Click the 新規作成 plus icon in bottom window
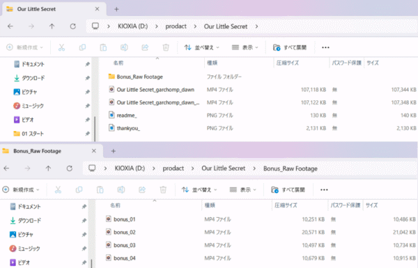Viewport: 418px width, 268px height. 6,189
